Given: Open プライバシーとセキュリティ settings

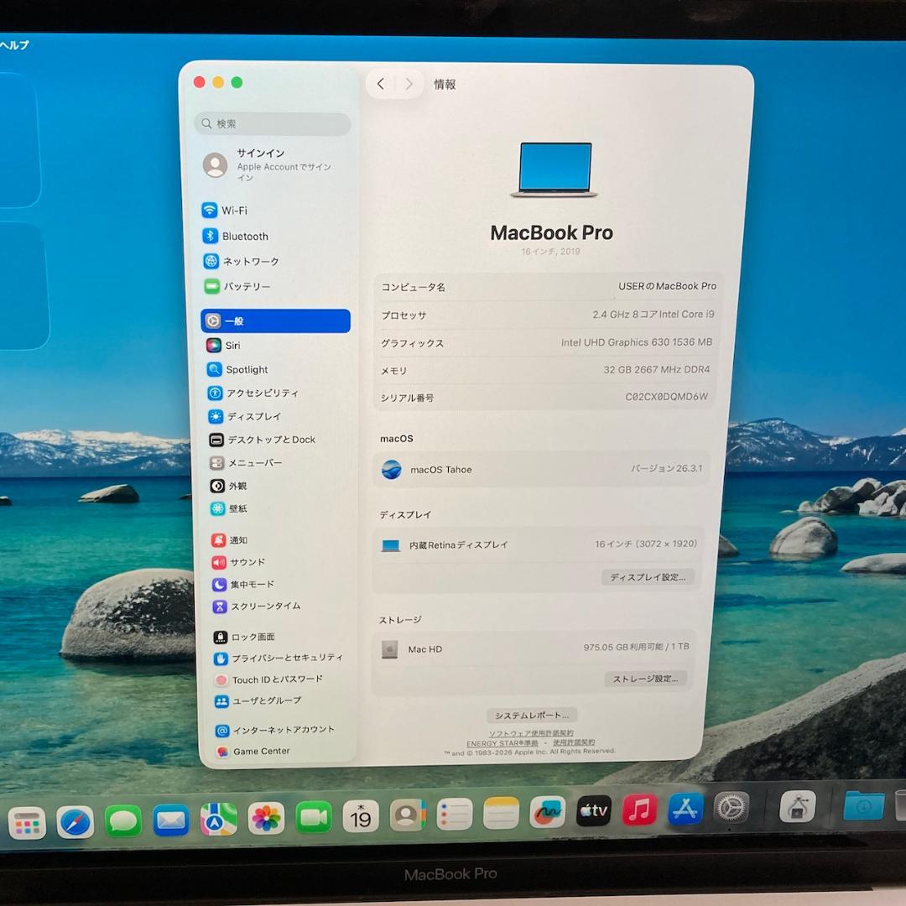Looking at the screenshot, I should pos(279,659).
